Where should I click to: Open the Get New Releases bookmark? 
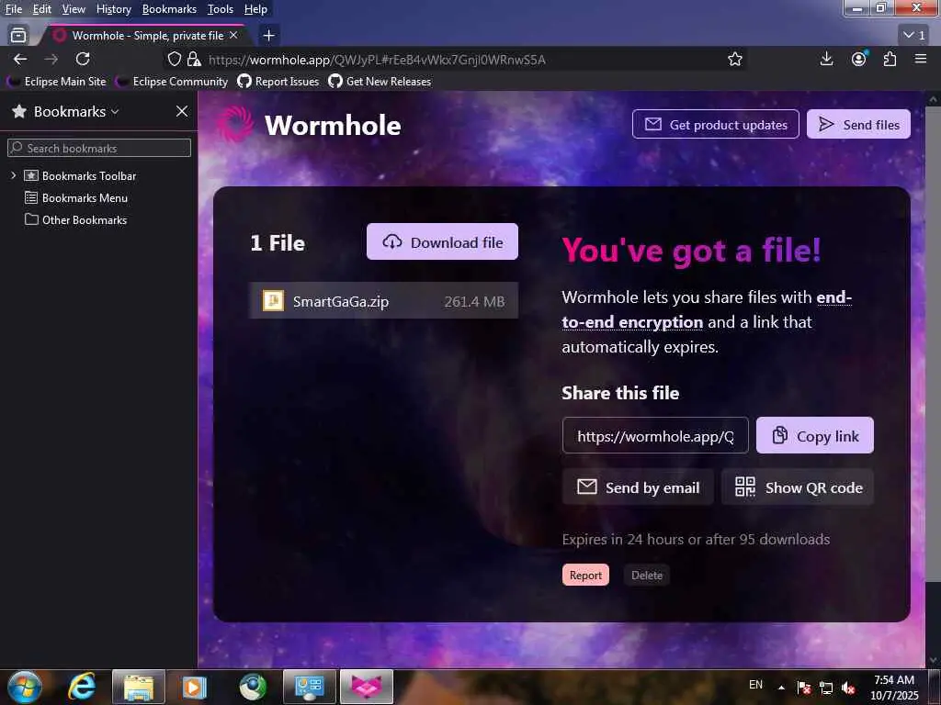point(380,82)
